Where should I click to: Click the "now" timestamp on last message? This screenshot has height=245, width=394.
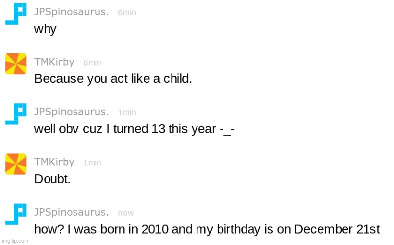(126, 213)
